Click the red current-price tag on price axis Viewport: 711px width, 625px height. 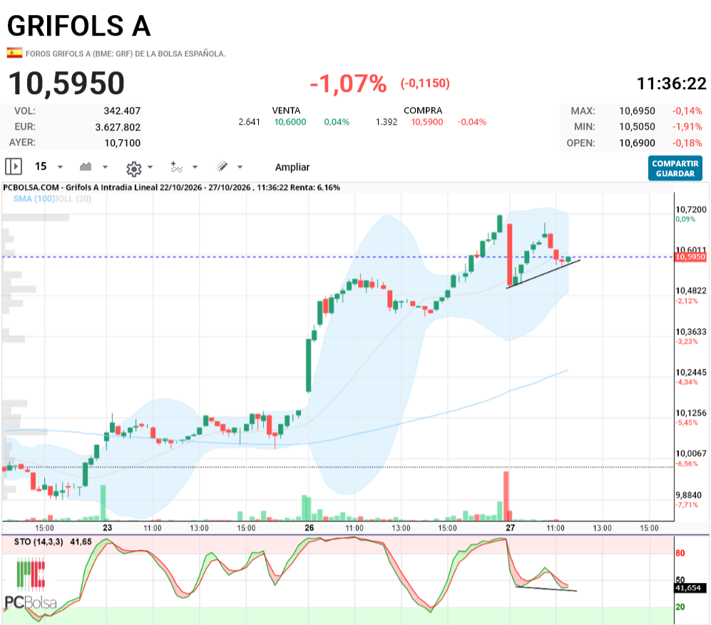pyautogui.click(x=690, y=257)
